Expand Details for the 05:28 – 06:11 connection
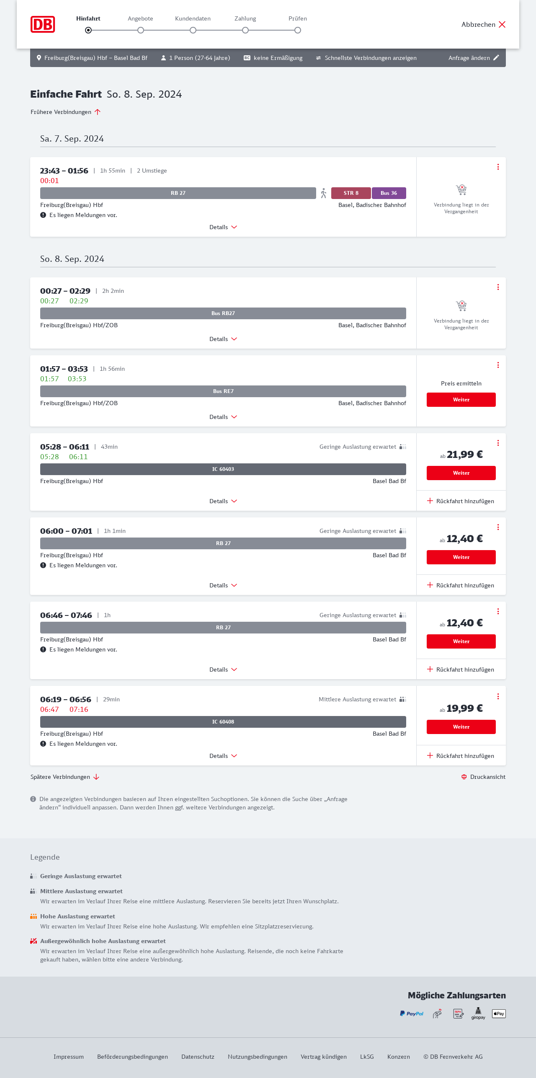 click(x=223, y=501)
